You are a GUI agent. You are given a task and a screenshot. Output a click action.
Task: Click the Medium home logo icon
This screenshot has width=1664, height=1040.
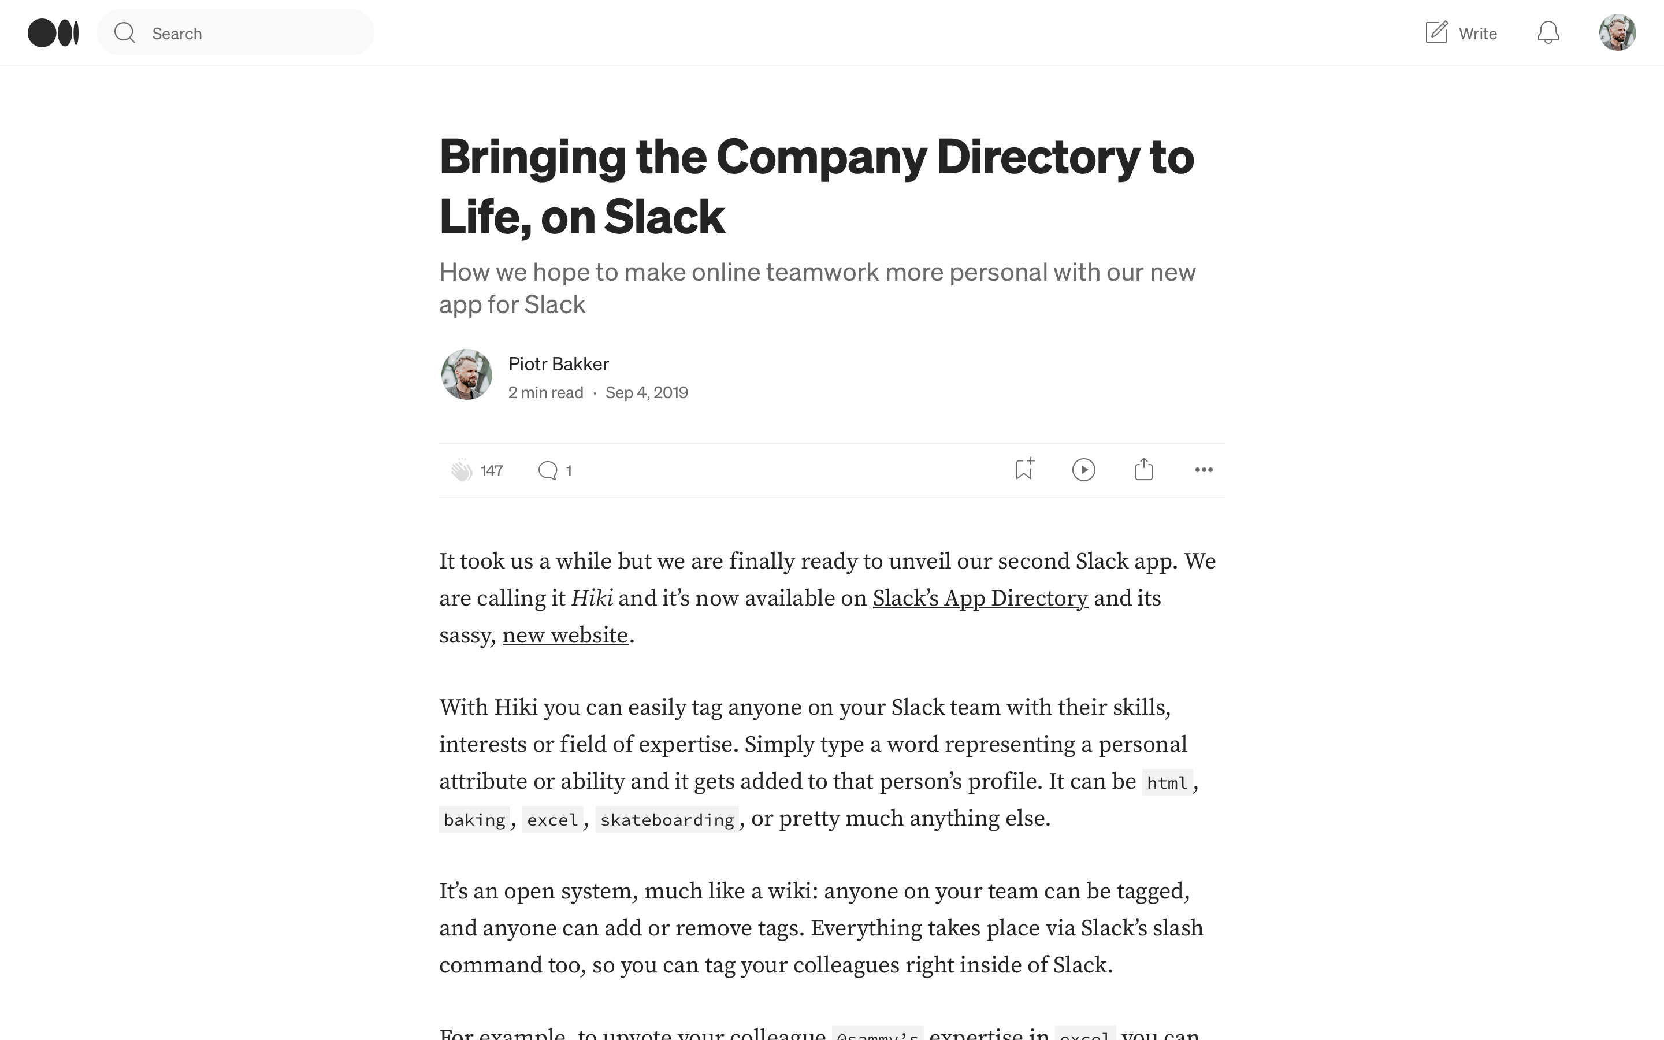(53, 32)
